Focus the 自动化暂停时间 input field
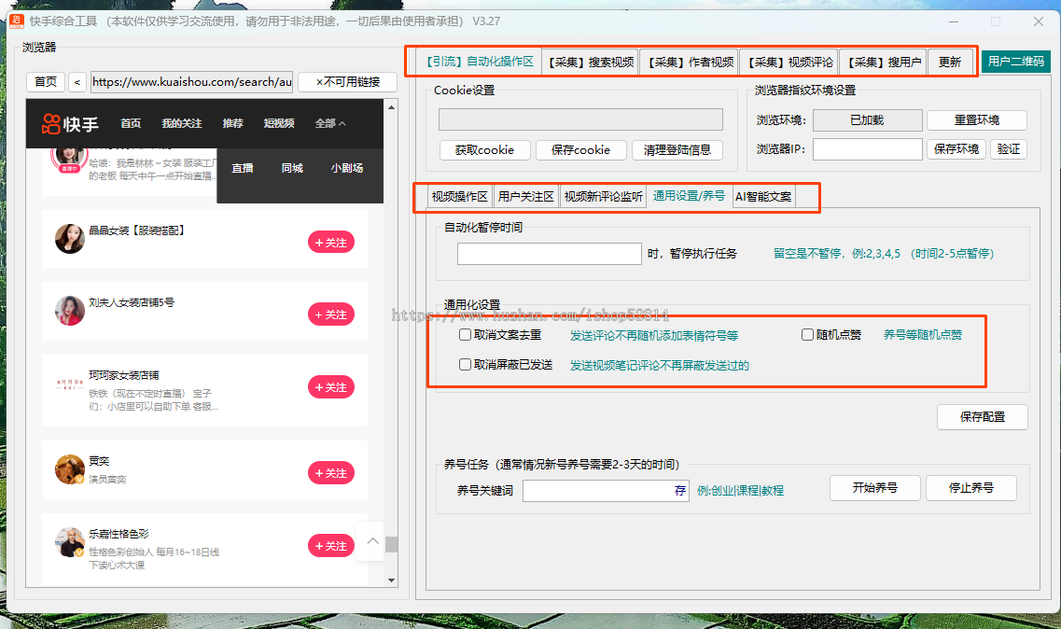This screenshot has width=1061, height=629. tap(550, 254)
